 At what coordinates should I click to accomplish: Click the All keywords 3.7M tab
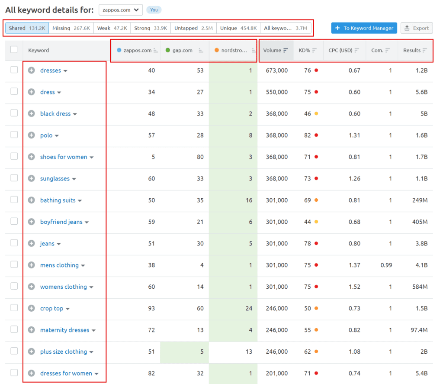pyautogui.click(x=286, y=28)
